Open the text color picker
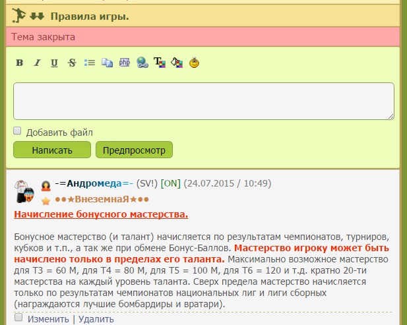The height and width of the screenshot is (325, 407). click(x=159, y=63)
